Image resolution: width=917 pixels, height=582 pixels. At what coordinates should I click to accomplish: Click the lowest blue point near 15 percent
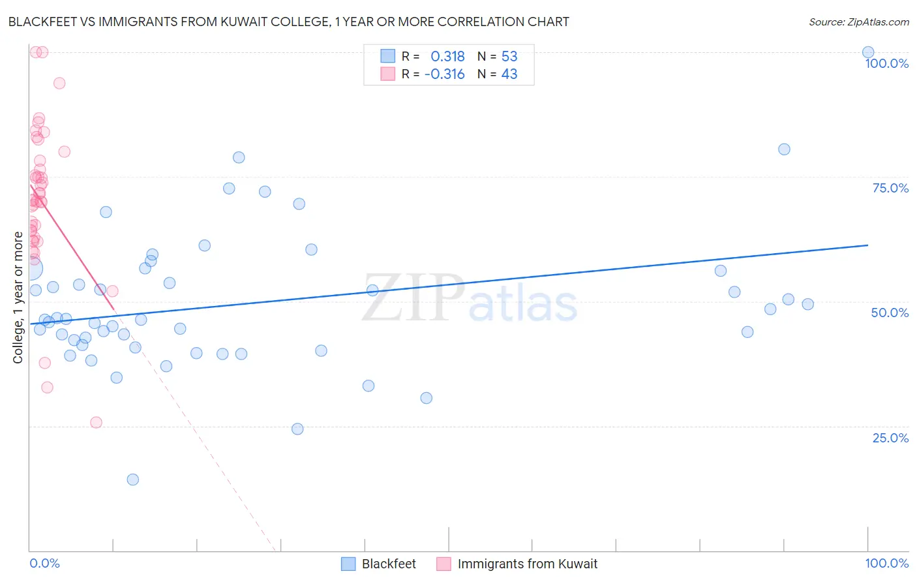pos(132,480)
